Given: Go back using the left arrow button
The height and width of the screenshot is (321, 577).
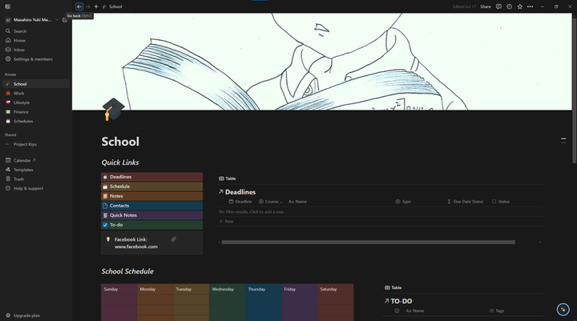Looking at the screenshot, I should pos(79,6).
